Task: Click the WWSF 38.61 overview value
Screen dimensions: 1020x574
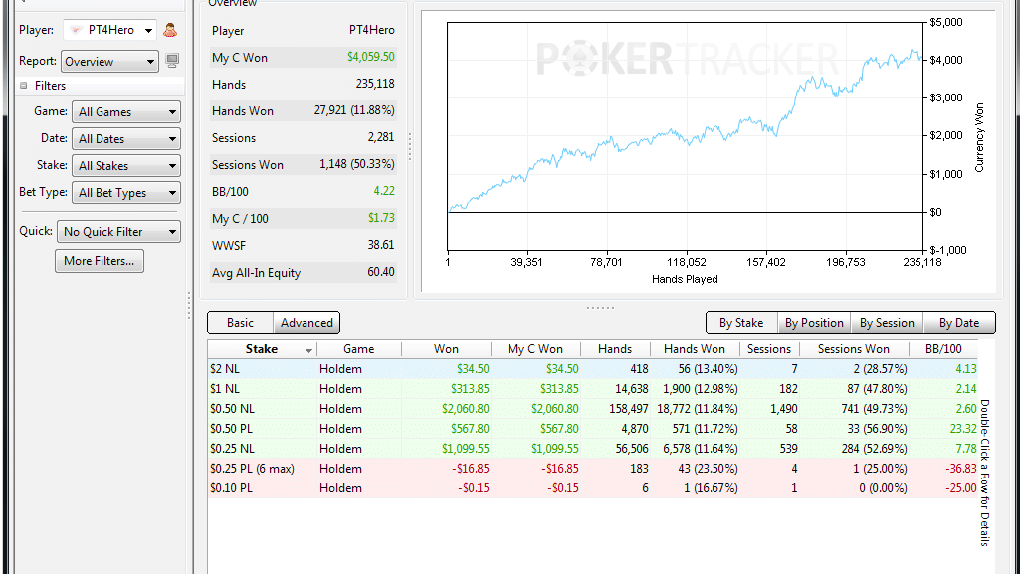Action: pyautogui.click(x=380, y=245)
